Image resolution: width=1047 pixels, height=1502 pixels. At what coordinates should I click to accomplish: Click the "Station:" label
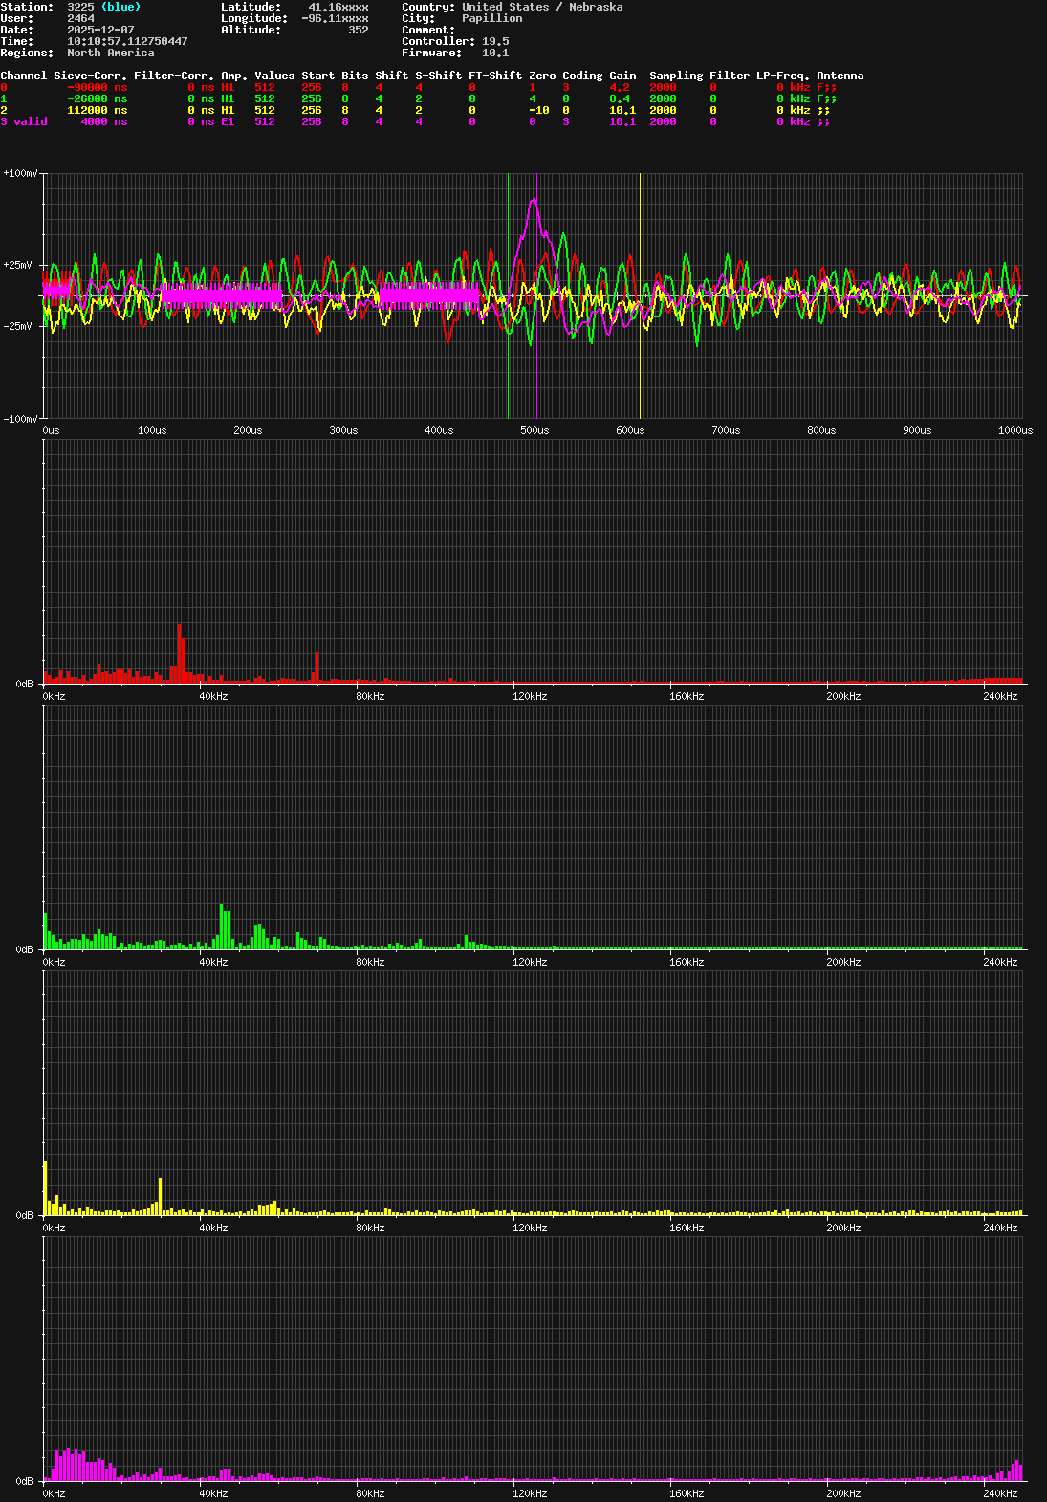(27, 7)
